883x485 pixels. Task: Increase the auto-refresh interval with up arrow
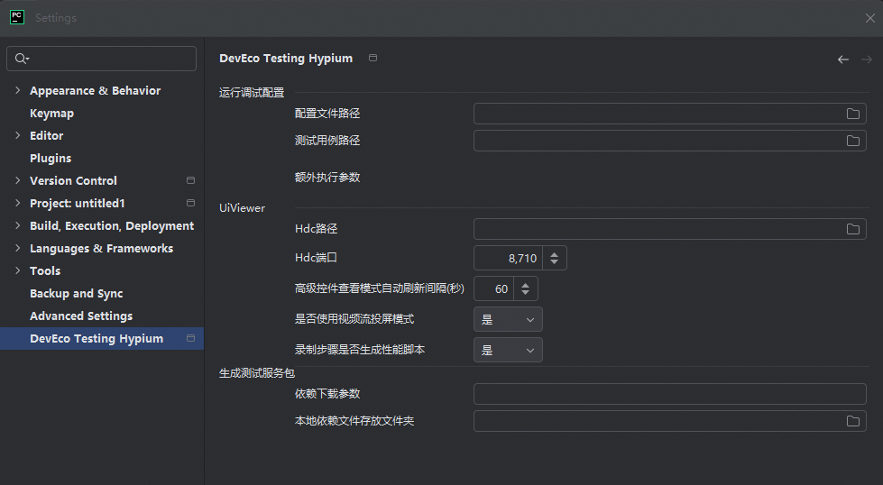click(x=526, y=285)
